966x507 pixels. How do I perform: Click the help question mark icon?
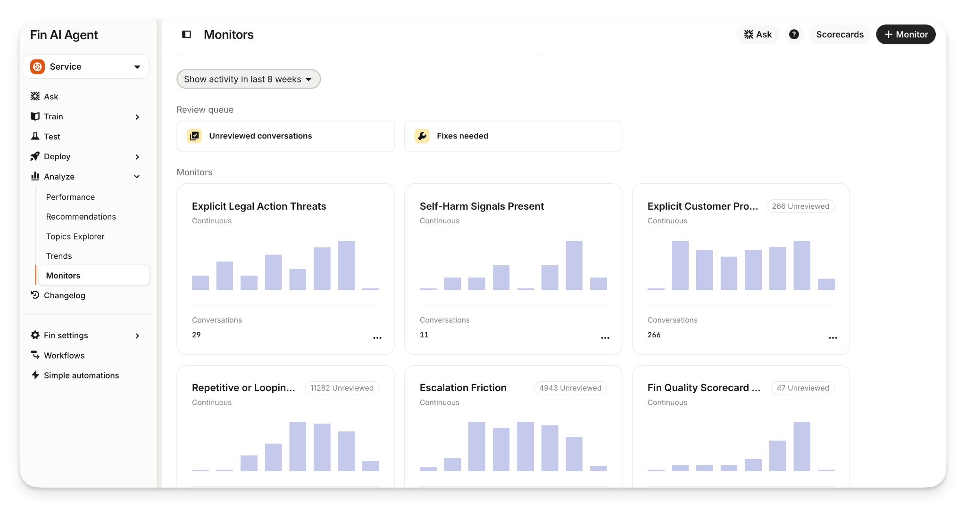pyautogui.click(x=794, y=34)
